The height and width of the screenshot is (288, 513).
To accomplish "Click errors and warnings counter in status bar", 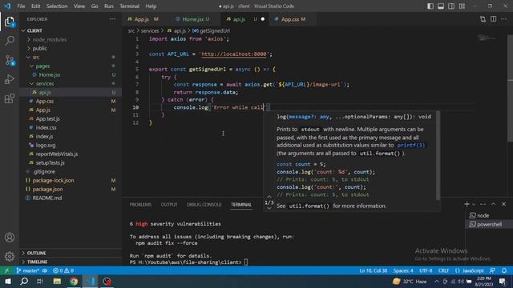I will (63, 270).
